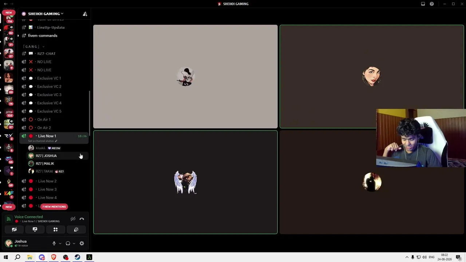The height and width of the screenshot is (262, 466).
Task: Open the system tray volume control
Action: [424, 257]
